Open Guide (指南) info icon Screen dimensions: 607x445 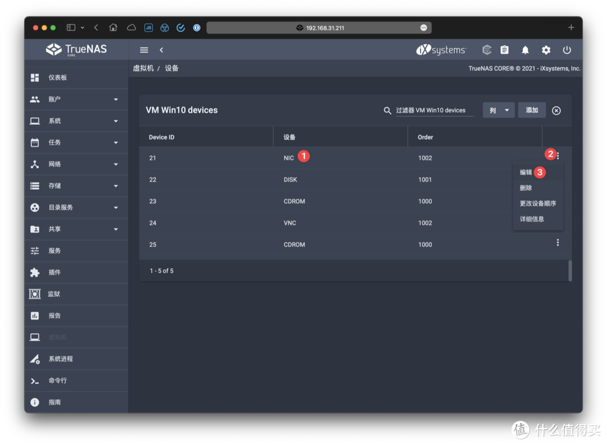35,402
